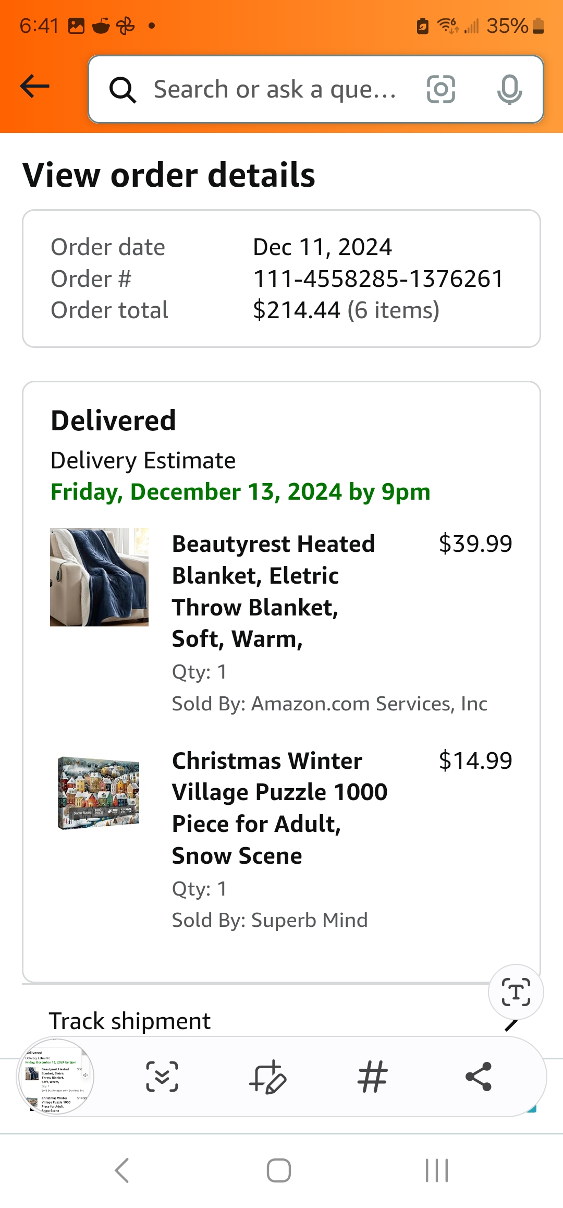Screen dimensions: 563x1208
Task: Tap the extract text icon
Action: coord(516,992)
